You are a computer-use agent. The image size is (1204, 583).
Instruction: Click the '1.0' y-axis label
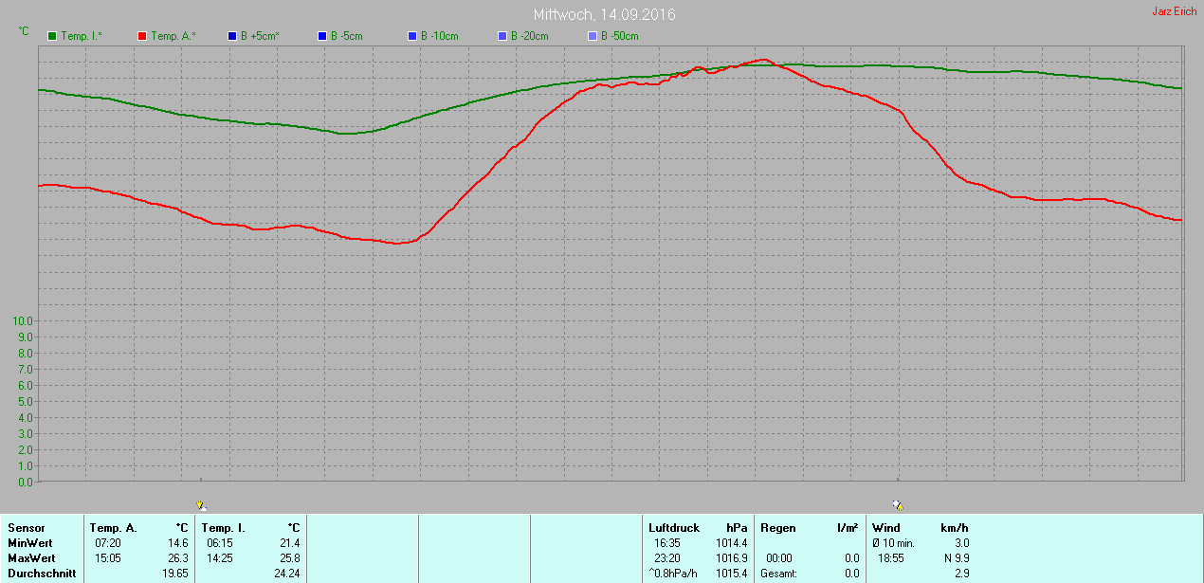pos(26,465)
